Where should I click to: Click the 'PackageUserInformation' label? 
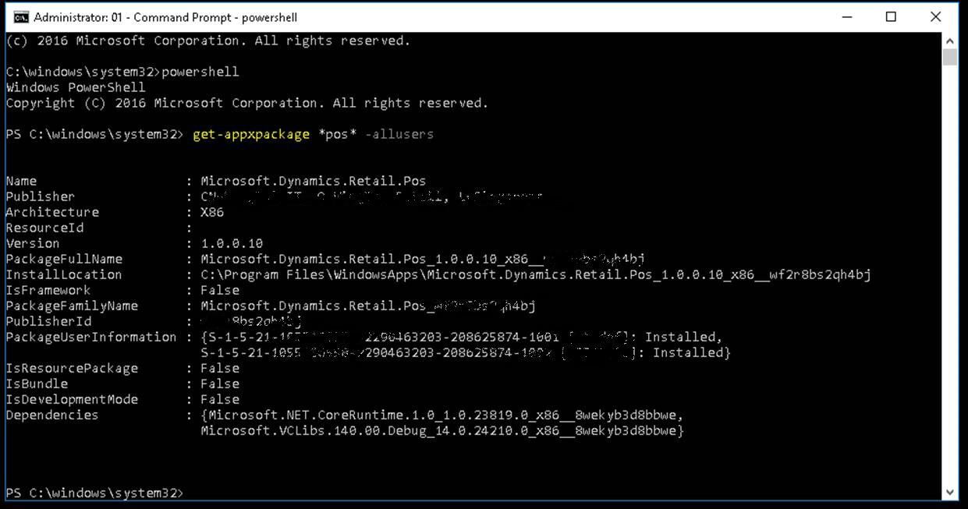91,337
